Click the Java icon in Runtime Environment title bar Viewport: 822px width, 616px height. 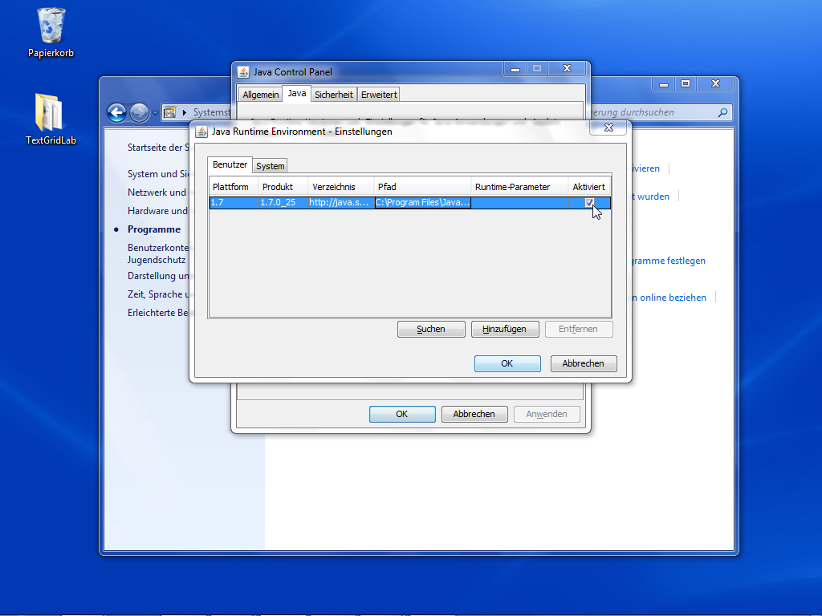point(201,132)
